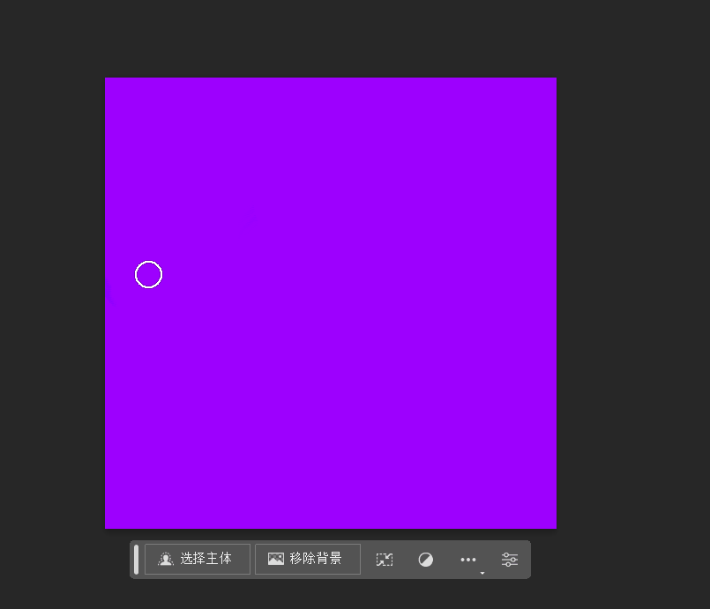Click the dark workspace right of the canvas
Viewport: 710px width, 609px height.
click(x=631, y=300)
